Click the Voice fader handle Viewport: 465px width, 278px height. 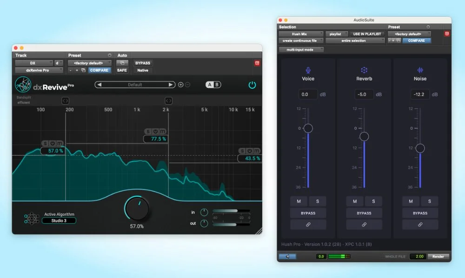coord(308,128)
